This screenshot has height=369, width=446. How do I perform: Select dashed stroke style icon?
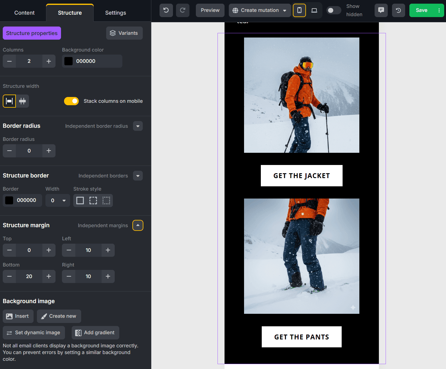point(93,200)
